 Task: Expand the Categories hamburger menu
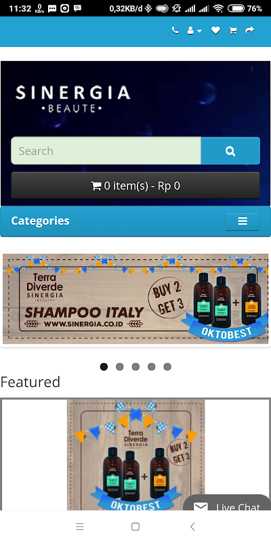243,221
